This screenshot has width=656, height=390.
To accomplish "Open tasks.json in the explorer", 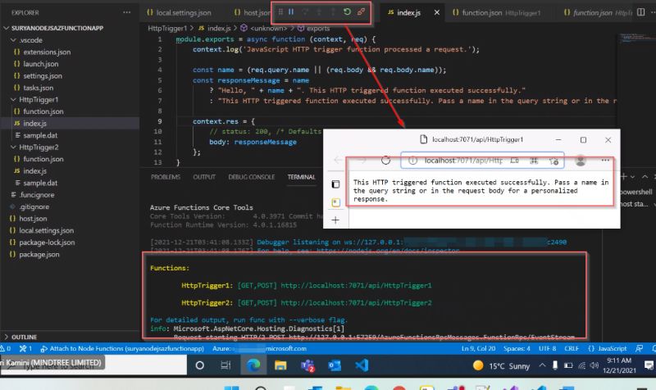I will point(38,88).
